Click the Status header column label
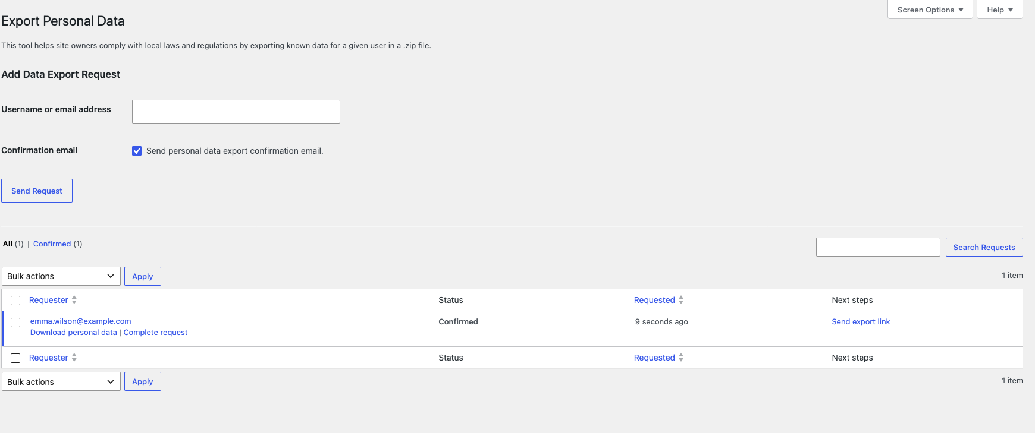The image size is (1035, 433). (451, 300)
